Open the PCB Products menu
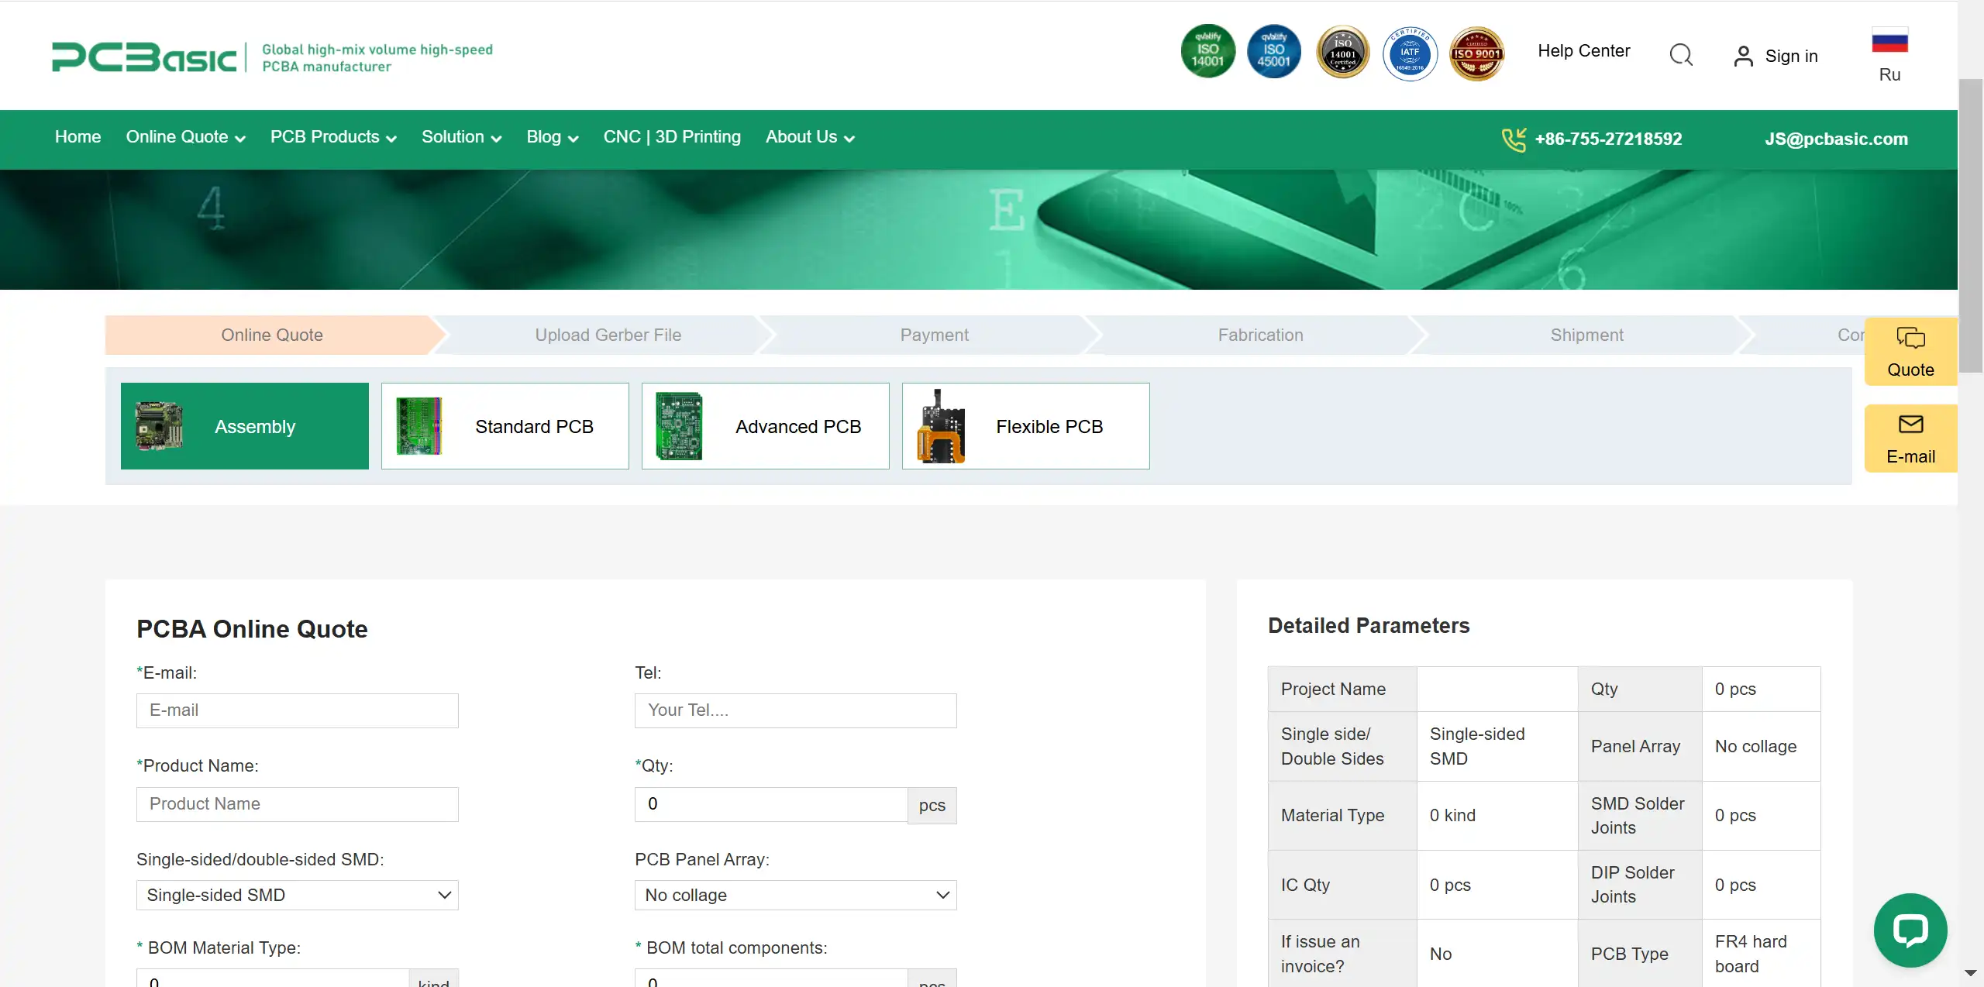 pos(333,137)
